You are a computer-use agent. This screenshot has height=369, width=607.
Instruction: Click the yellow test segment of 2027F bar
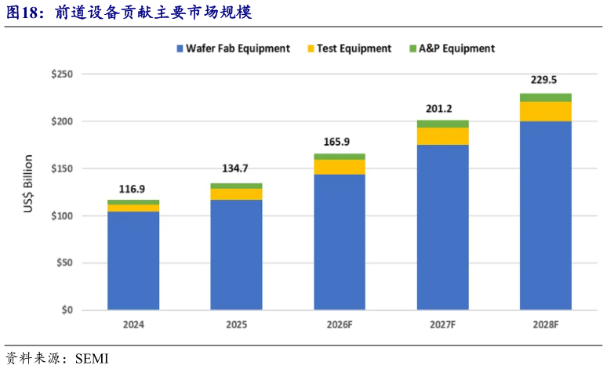click(x=443, y=136)
